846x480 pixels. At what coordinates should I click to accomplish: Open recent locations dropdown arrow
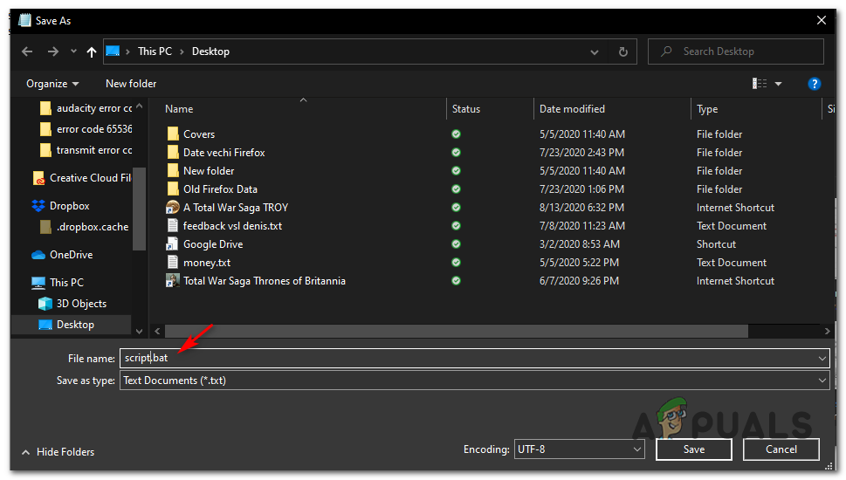(x=73, y=51)
